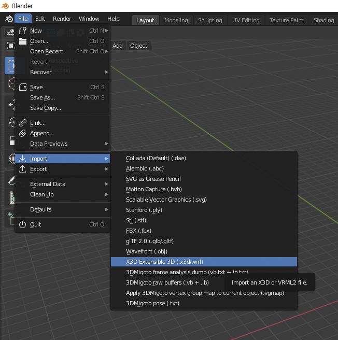
Task: Click the Link chain icon
Action: [22, 123]
